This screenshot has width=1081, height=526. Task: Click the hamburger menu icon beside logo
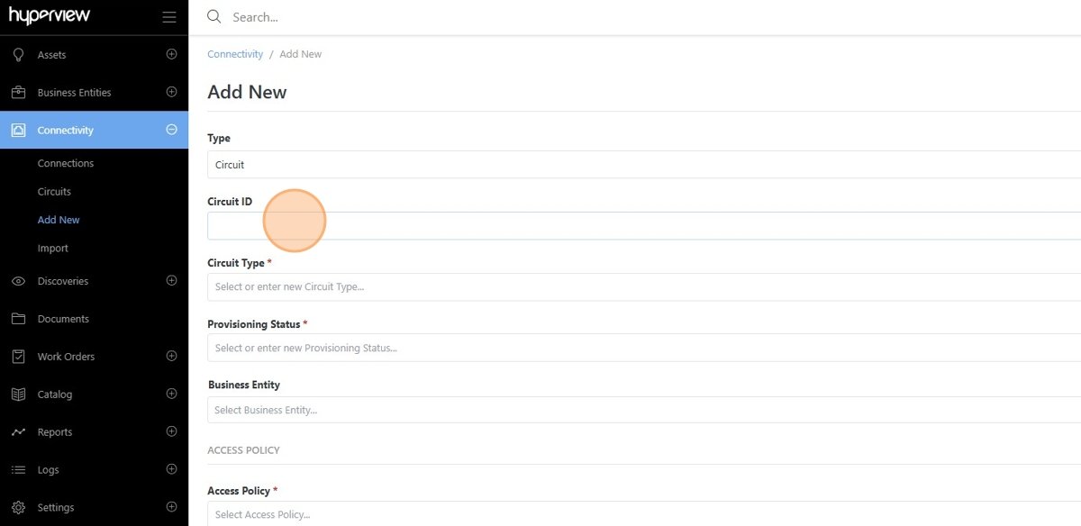pos(169,17)
